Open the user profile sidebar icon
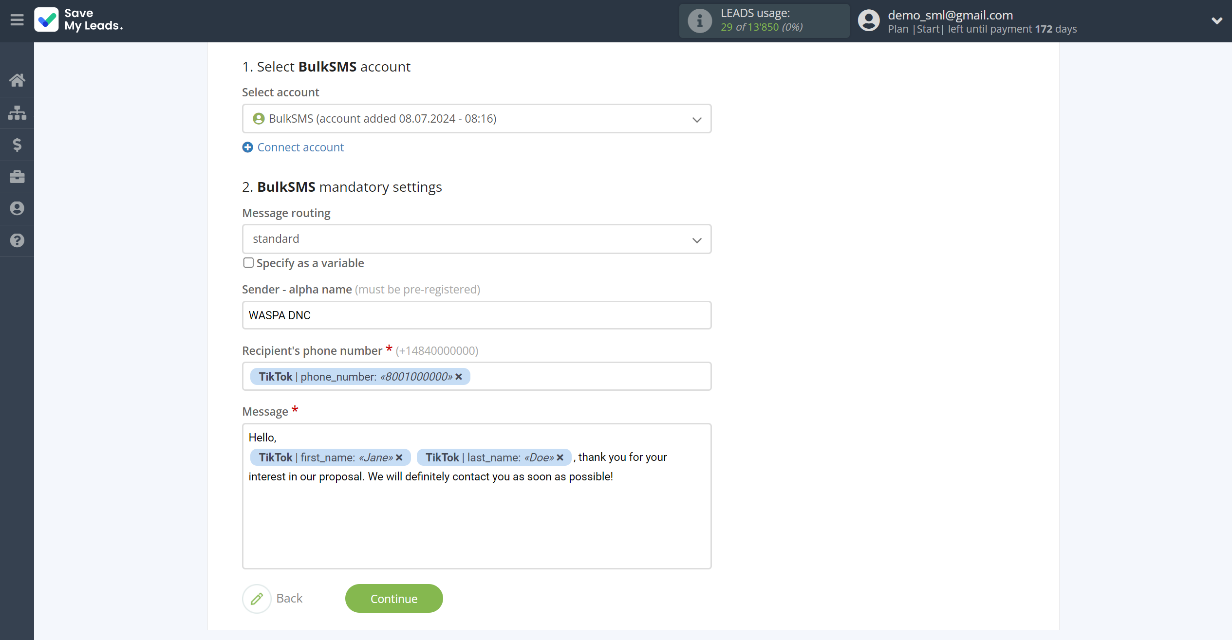Image resolution: width=1232 pixels, height=640 pixels. [x=17, y=208]
